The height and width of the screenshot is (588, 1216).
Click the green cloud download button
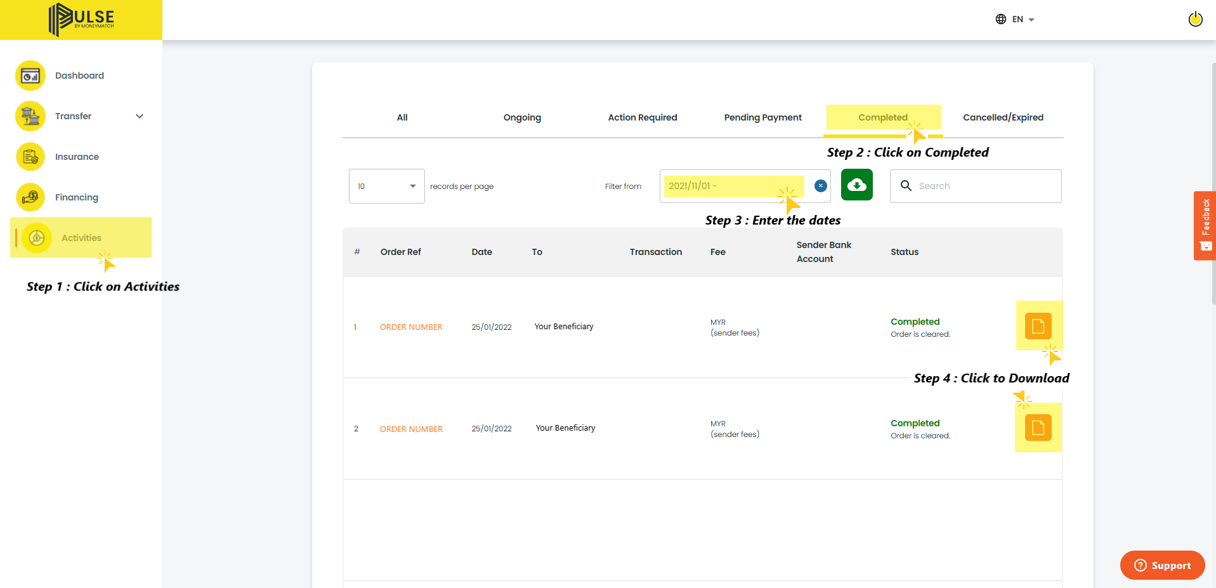[857, 185]
